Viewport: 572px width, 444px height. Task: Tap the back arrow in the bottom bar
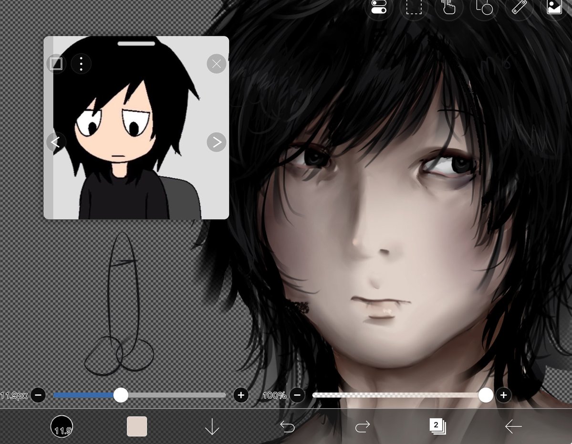tap(513, 426)
